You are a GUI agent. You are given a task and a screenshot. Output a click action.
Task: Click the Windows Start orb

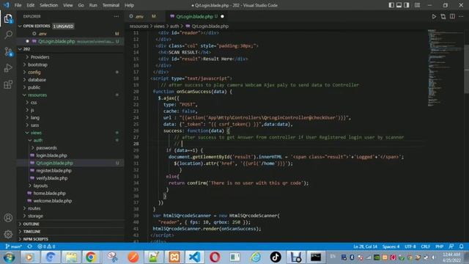pos(9,257)
